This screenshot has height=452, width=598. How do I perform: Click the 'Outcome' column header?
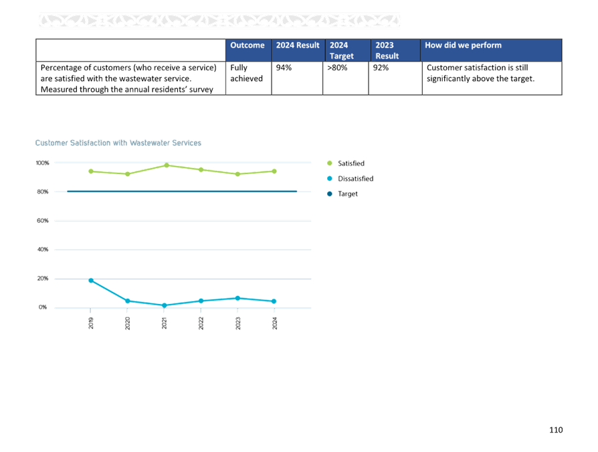point(248,50)
